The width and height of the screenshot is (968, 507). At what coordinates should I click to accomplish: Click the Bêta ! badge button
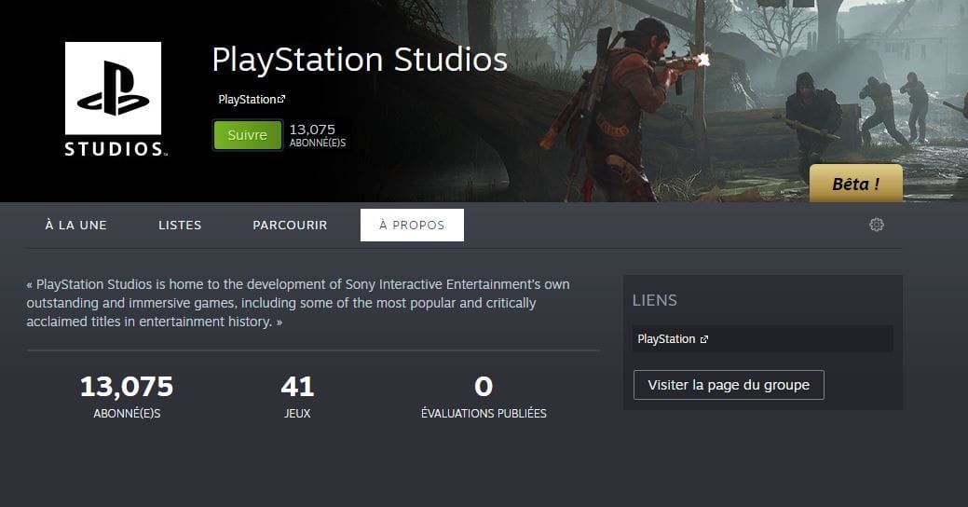coord(855,184)
